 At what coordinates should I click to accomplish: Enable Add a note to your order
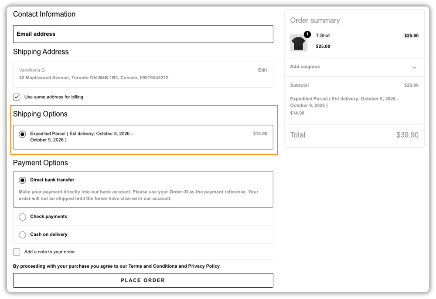coord(17,252)
